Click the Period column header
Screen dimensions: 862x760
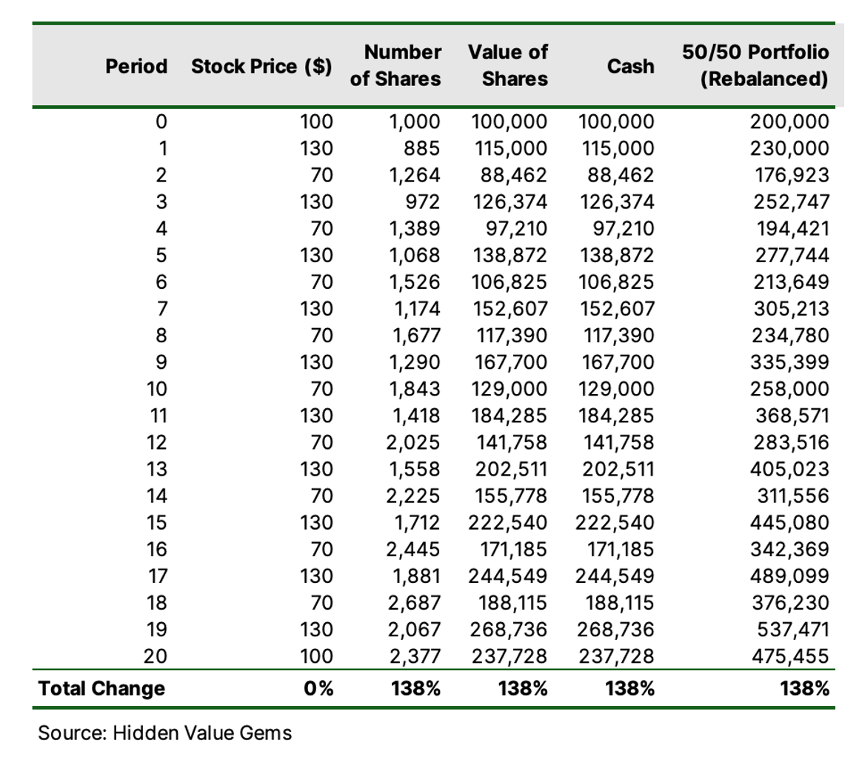pyautogui.click(x=136, y=66)
